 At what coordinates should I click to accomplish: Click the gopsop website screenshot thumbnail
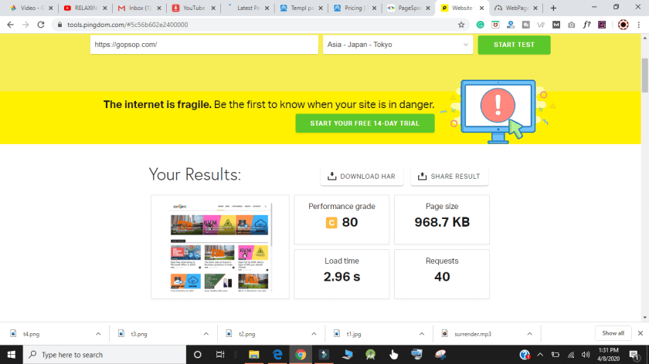click(219, 247)
